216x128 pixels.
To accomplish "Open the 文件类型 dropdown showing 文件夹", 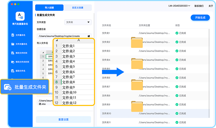I will (x=77, y=22).
